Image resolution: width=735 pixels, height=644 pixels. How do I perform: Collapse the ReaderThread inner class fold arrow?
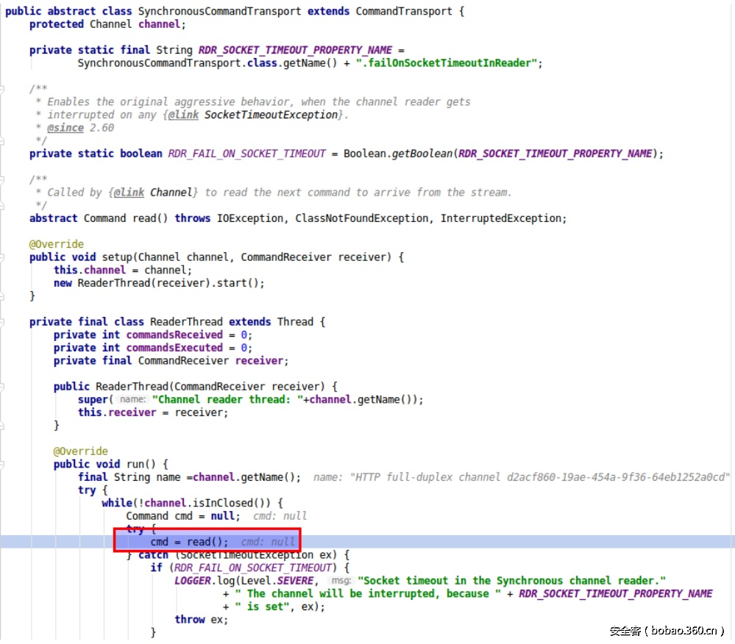4,321
